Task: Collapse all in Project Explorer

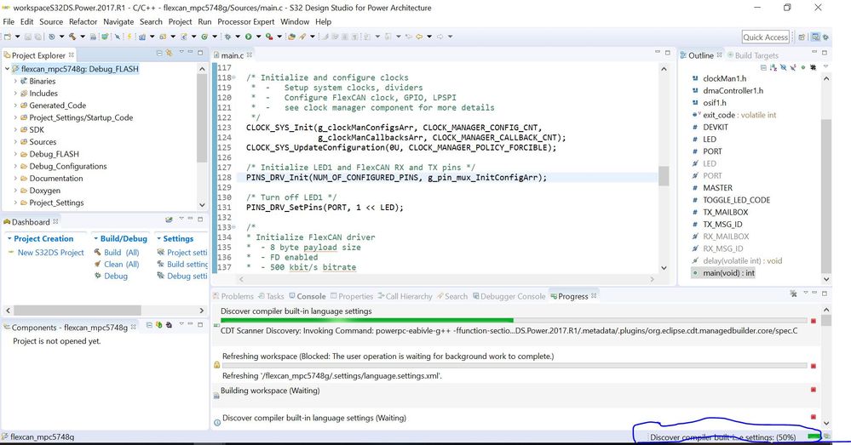Action: [159, 53]
